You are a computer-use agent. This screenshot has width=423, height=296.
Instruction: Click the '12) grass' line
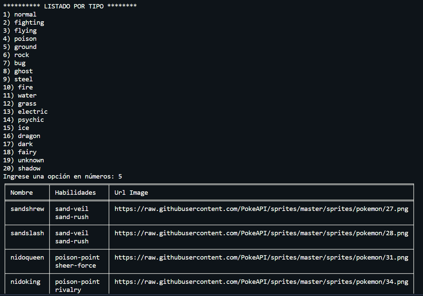click(x=20, y=104)
